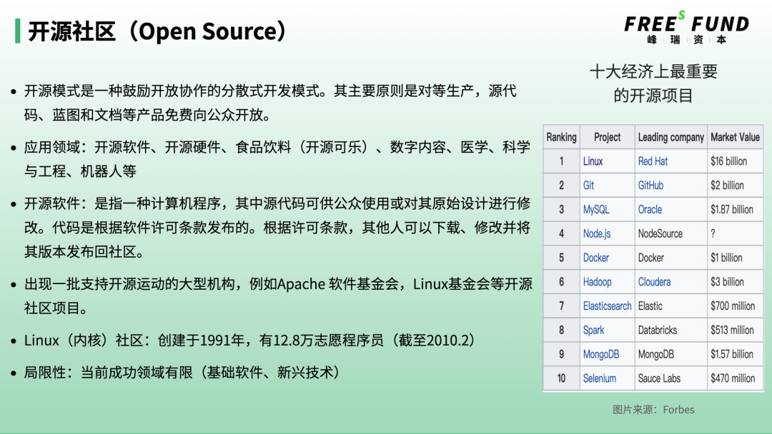Image resolution: width=772 pixels, height=434 pixels.
Task: Click the Ranking column header
Action: pyautogui.click(x=561, y=137)
